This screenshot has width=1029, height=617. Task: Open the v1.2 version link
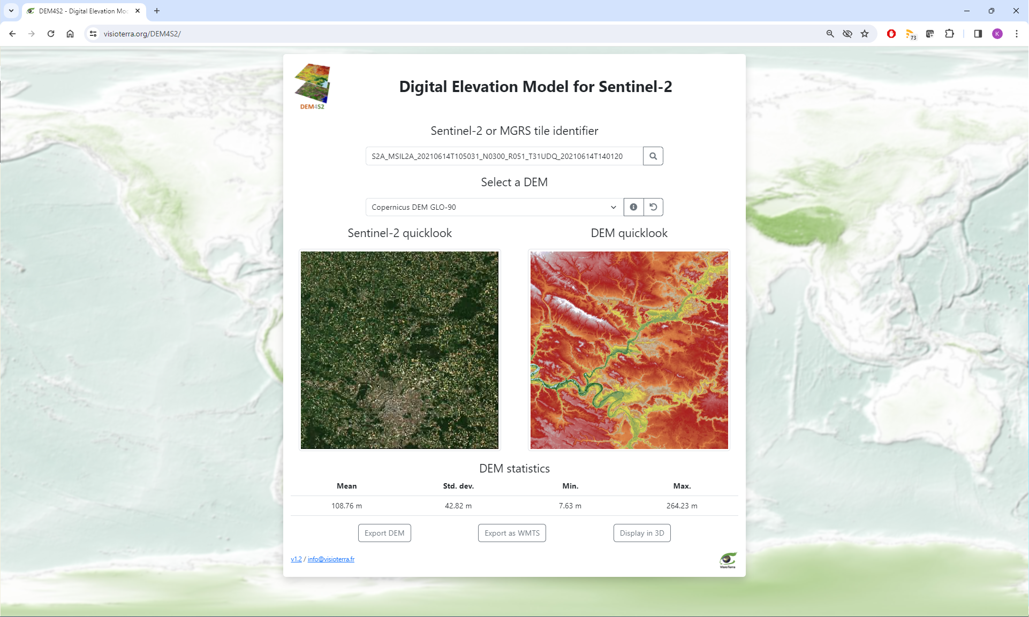pyautogui.click(x=296, y=559)
